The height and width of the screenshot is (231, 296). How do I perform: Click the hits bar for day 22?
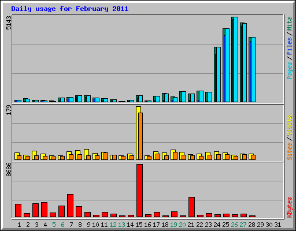200,96
